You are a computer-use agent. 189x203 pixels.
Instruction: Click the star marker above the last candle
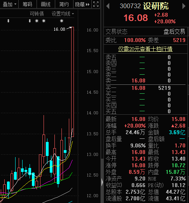61,21
